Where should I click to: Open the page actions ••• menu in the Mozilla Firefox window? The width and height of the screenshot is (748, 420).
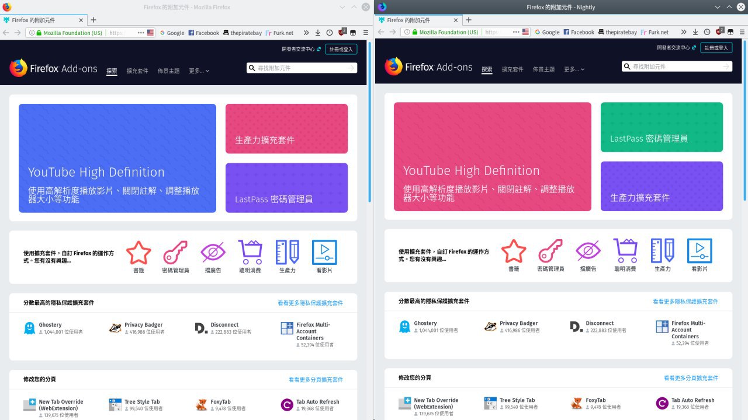(141, 33)
